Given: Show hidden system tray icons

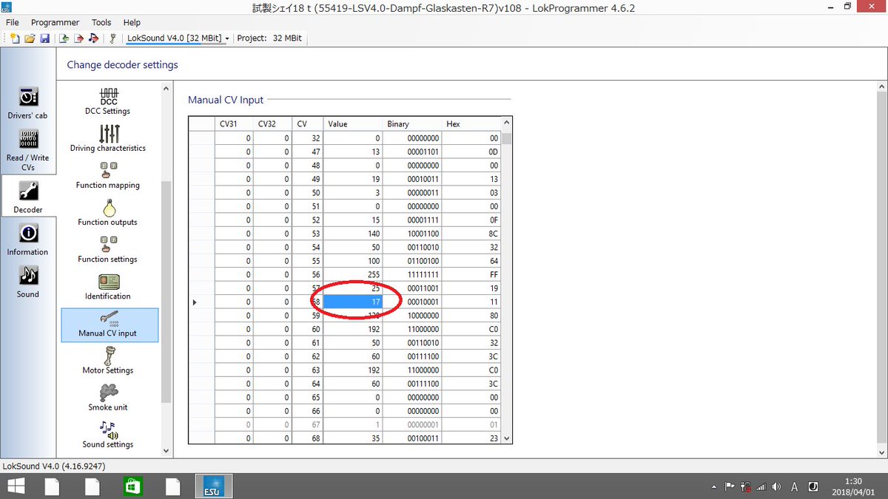Looking at the screenshot, I should tap(714, 486).
